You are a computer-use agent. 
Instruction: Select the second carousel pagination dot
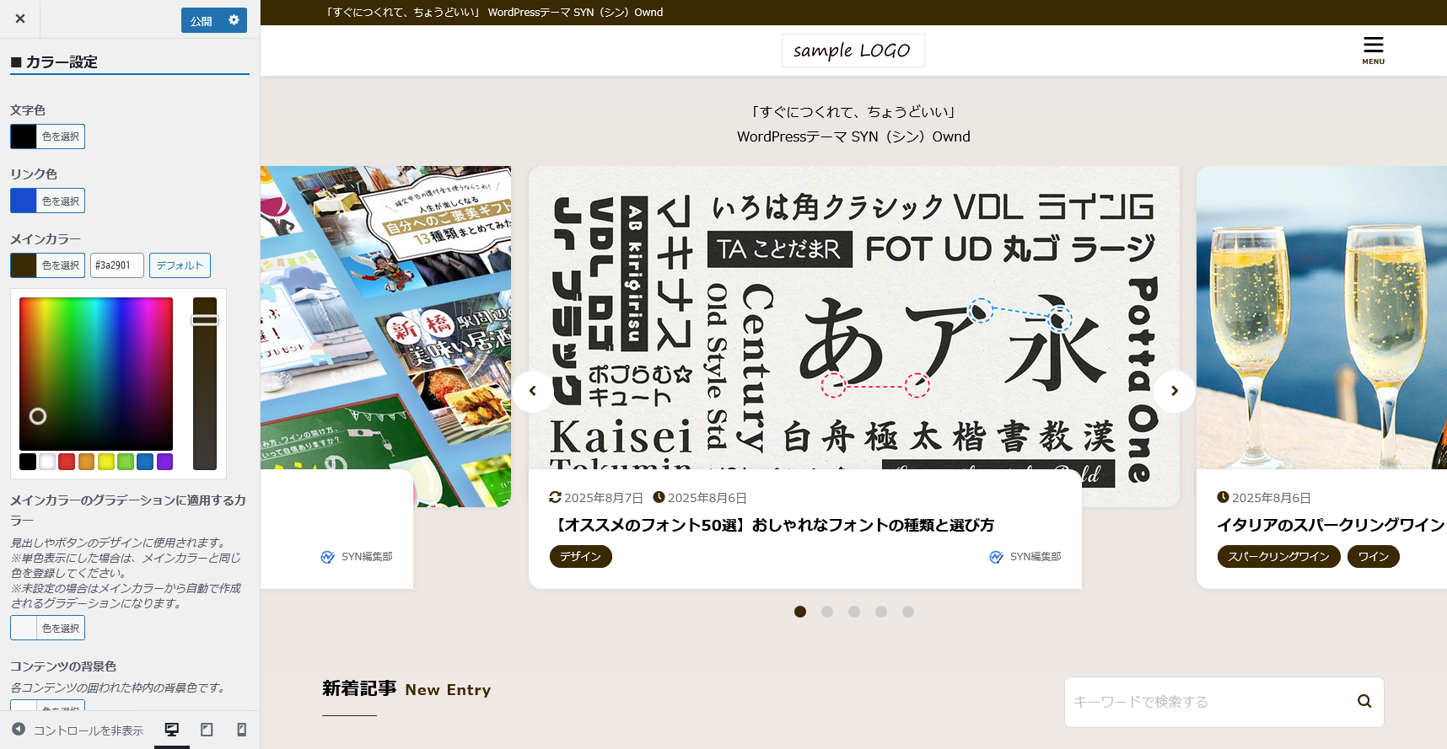tap(827, 612)
